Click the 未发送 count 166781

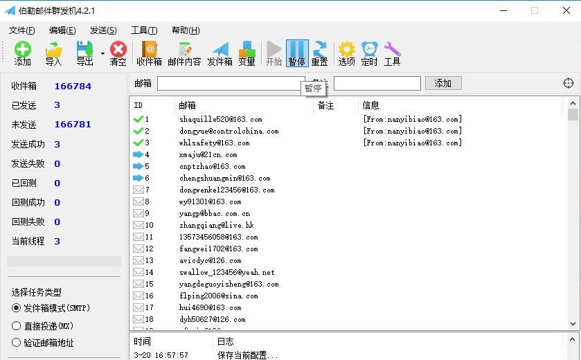tap(73, 125)
